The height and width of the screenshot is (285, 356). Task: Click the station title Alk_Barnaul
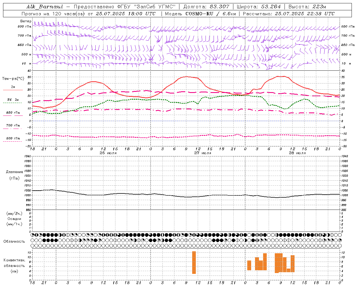(45, 7)
